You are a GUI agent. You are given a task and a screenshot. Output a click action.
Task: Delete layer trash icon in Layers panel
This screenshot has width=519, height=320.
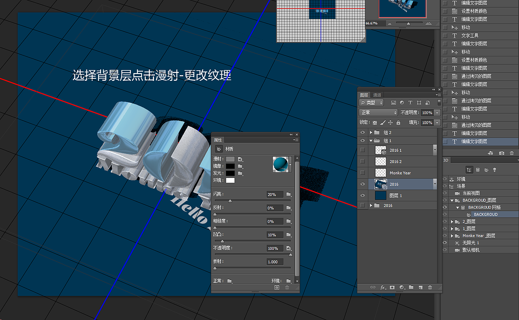430,287
